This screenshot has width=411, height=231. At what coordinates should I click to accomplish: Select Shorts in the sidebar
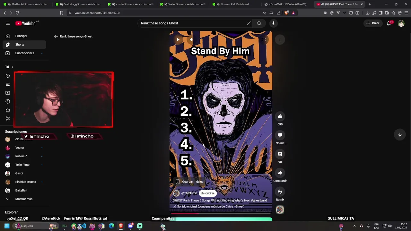[24, 45]
